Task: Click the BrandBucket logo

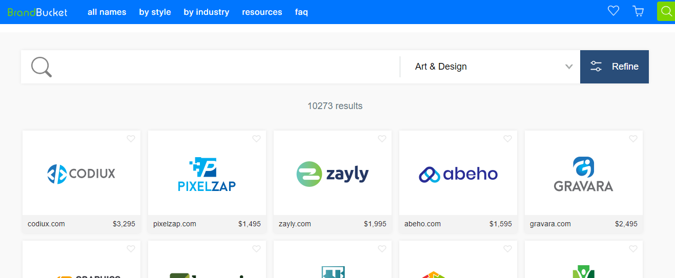Action: coord(37,12)
